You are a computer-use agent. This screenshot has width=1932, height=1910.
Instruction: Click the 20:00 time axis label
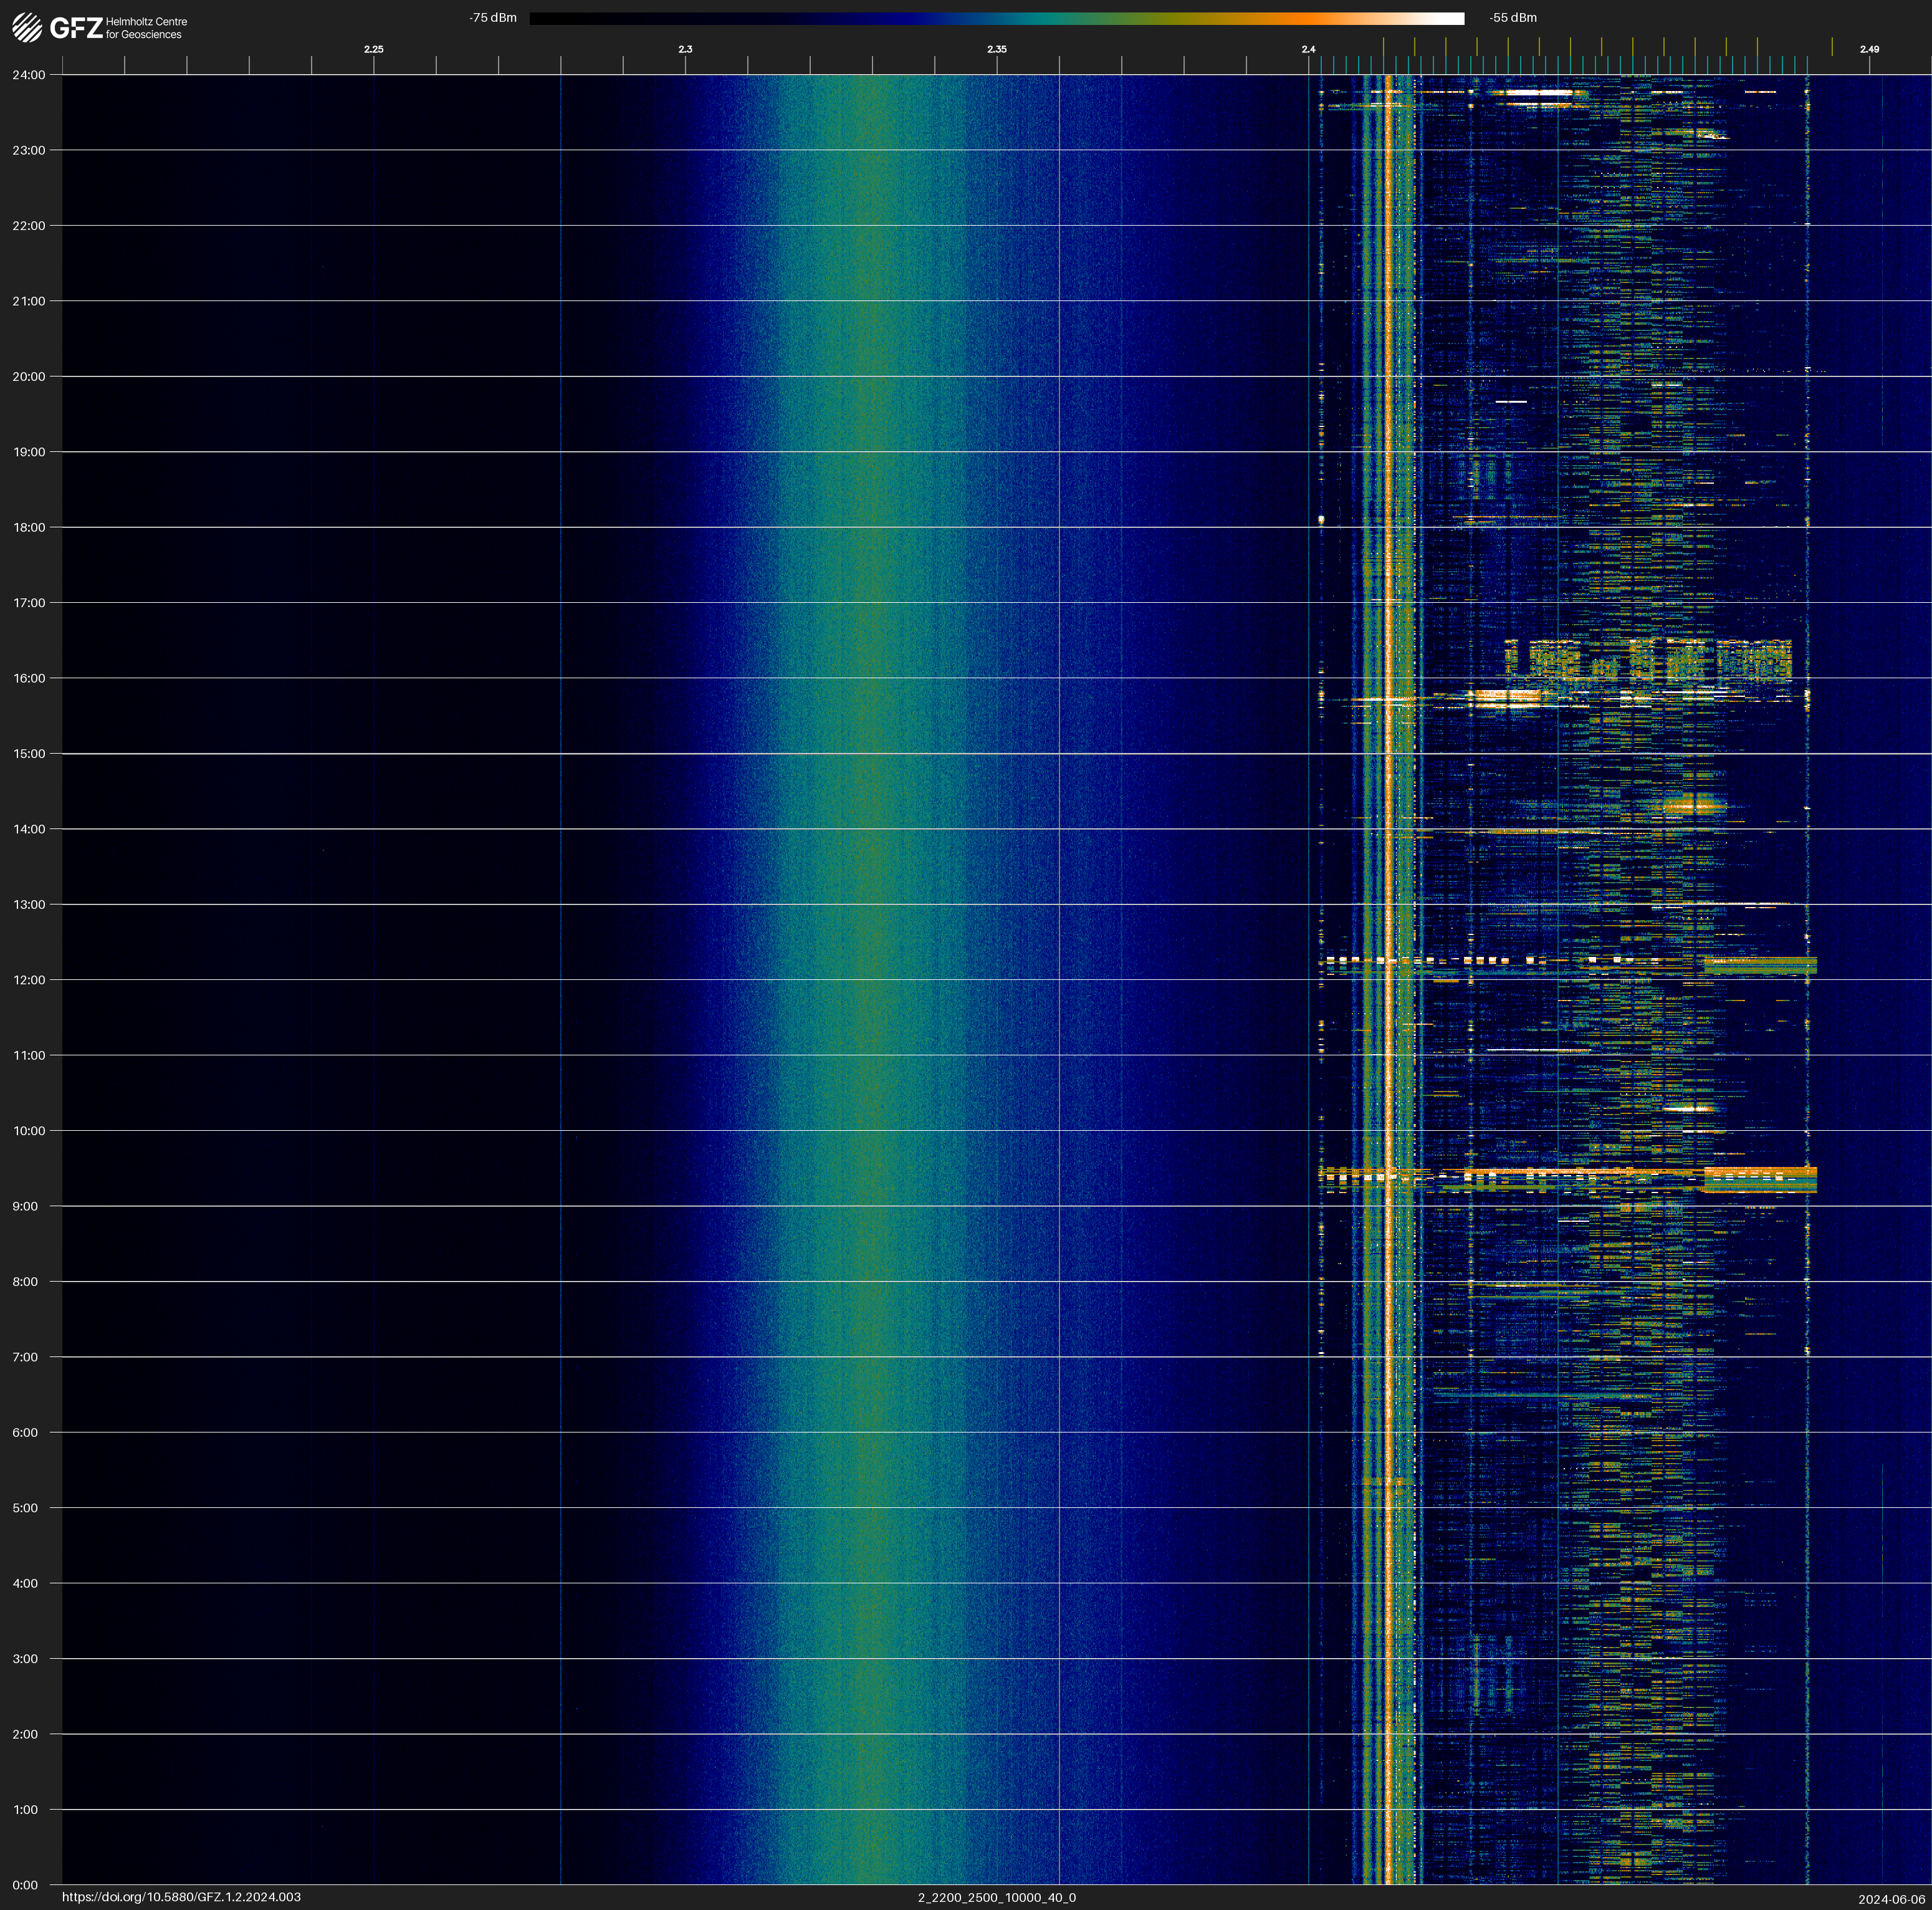(x=28, y=377)
